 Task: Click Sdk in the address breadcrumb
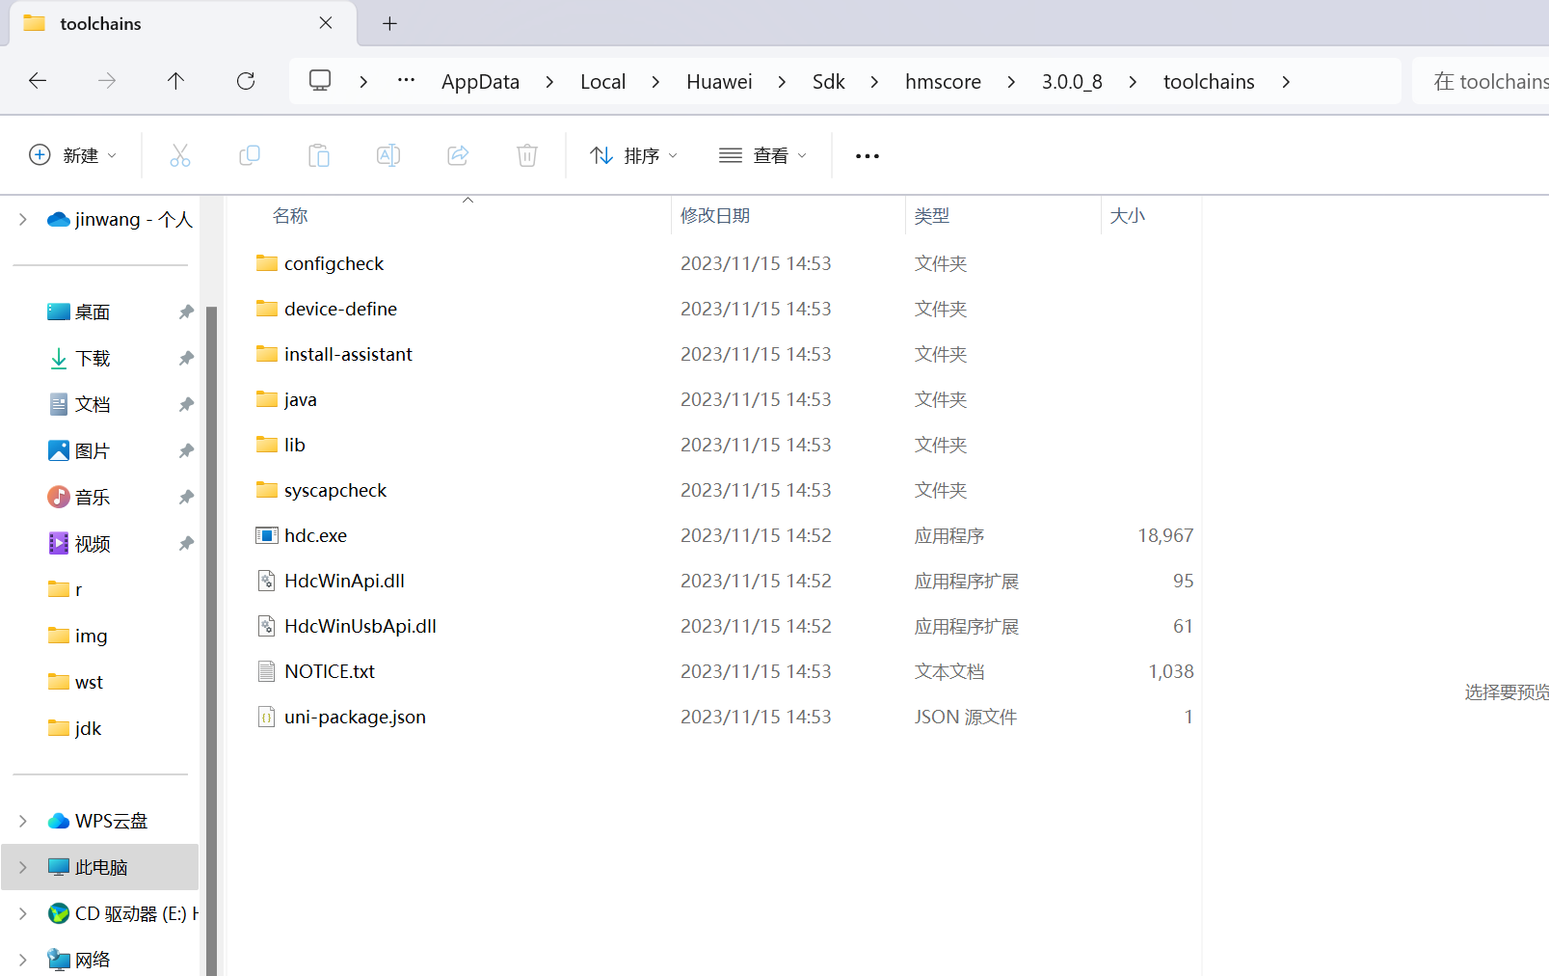click(828, 82)
